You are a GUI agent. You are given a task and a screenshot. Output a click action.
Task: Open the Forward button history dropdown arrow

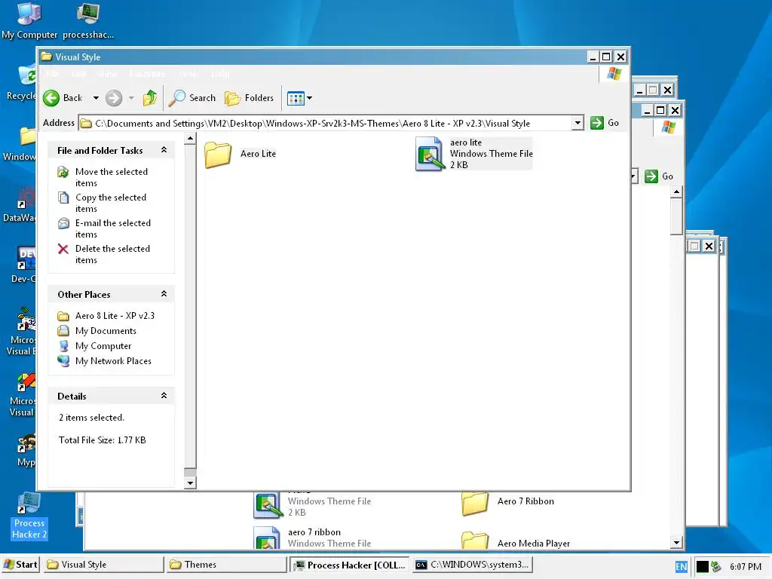point(131,98)
